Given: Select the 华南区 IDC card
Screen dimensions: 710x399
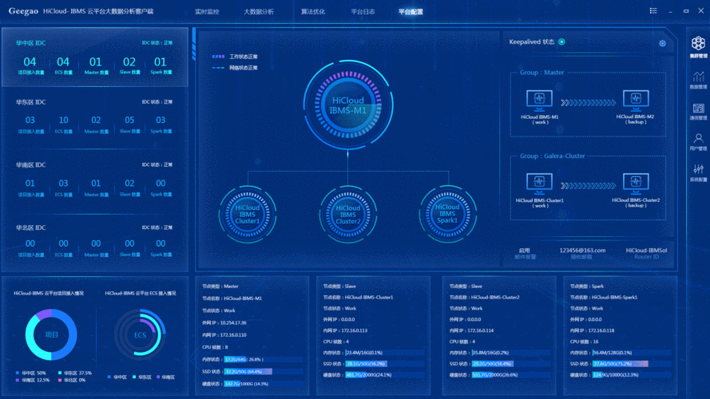Looking at the screenshot, I should [x=94, y=180].
